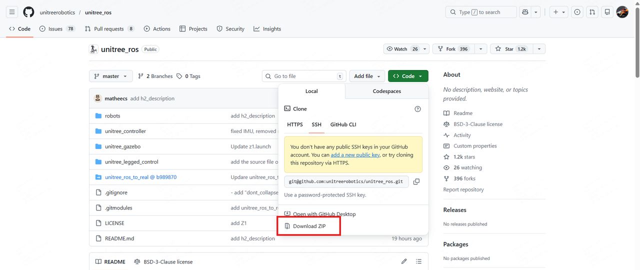Open unitree_ros breadcrumb link
The height and width of the screenshot is (270, 640).
99,12
